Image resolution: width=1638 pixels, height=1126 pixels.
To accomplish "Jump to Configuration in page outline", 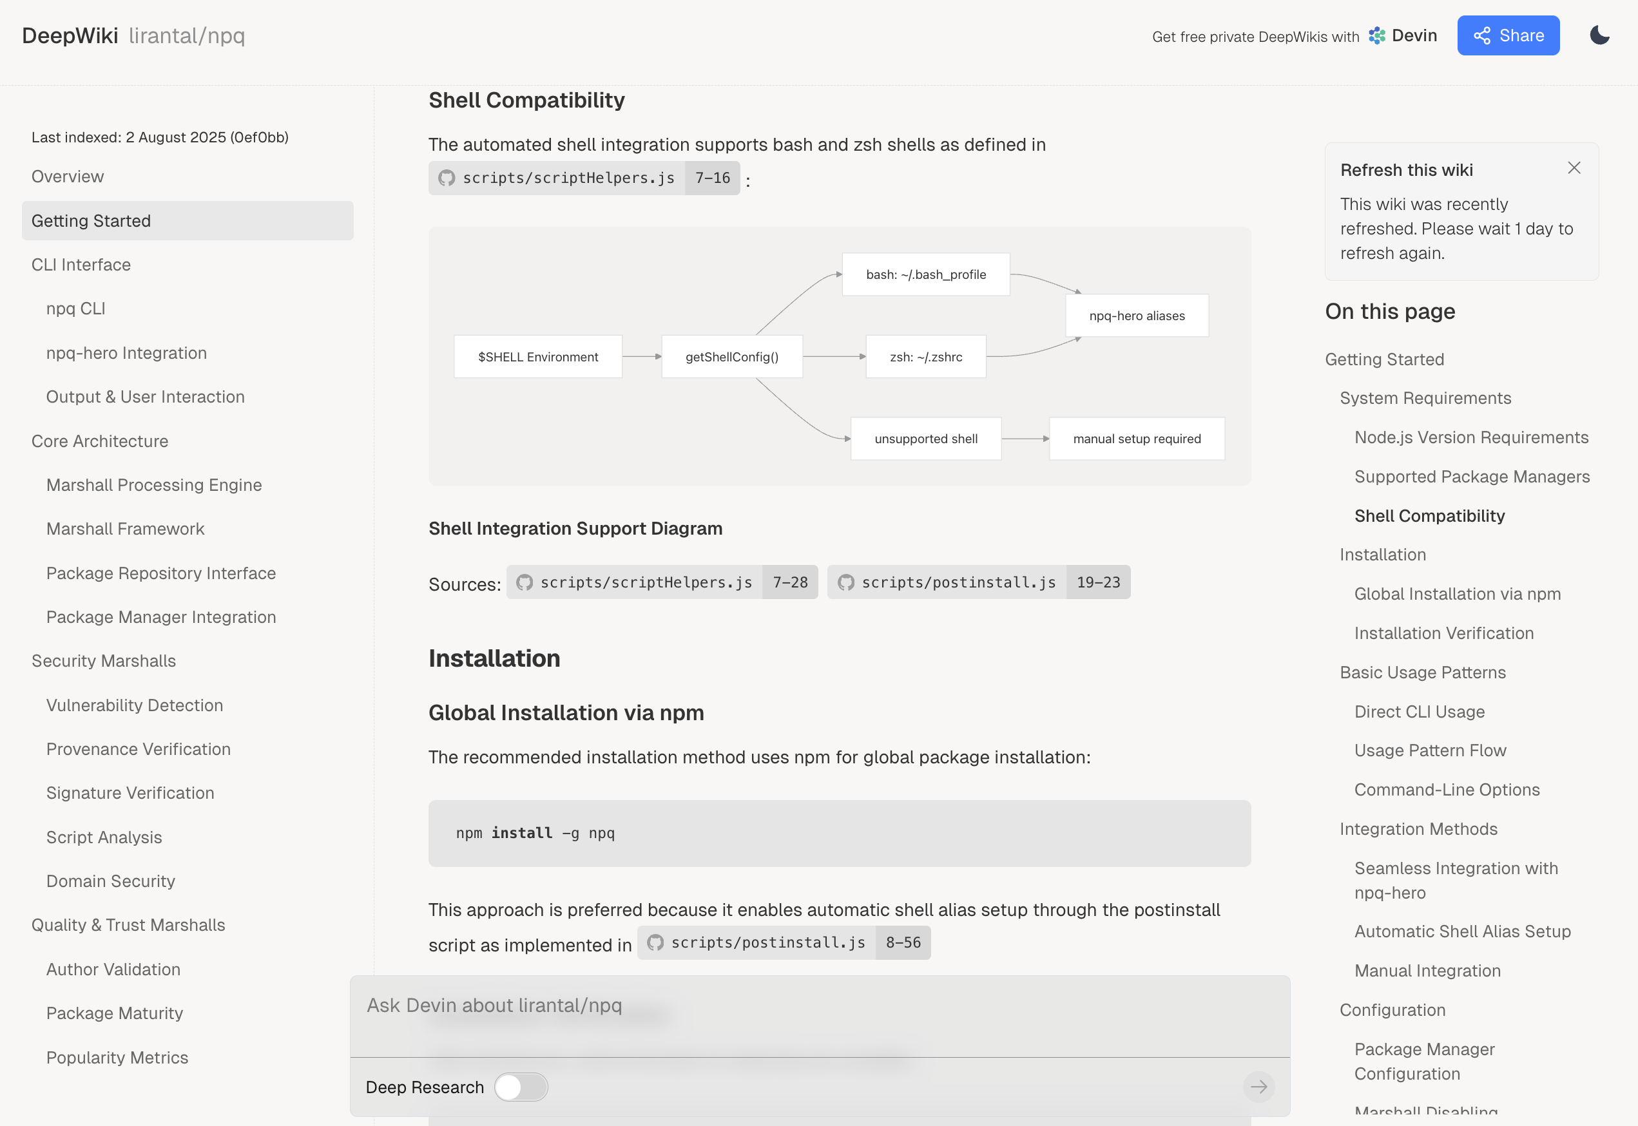I will click(x=1392, y=1009).
